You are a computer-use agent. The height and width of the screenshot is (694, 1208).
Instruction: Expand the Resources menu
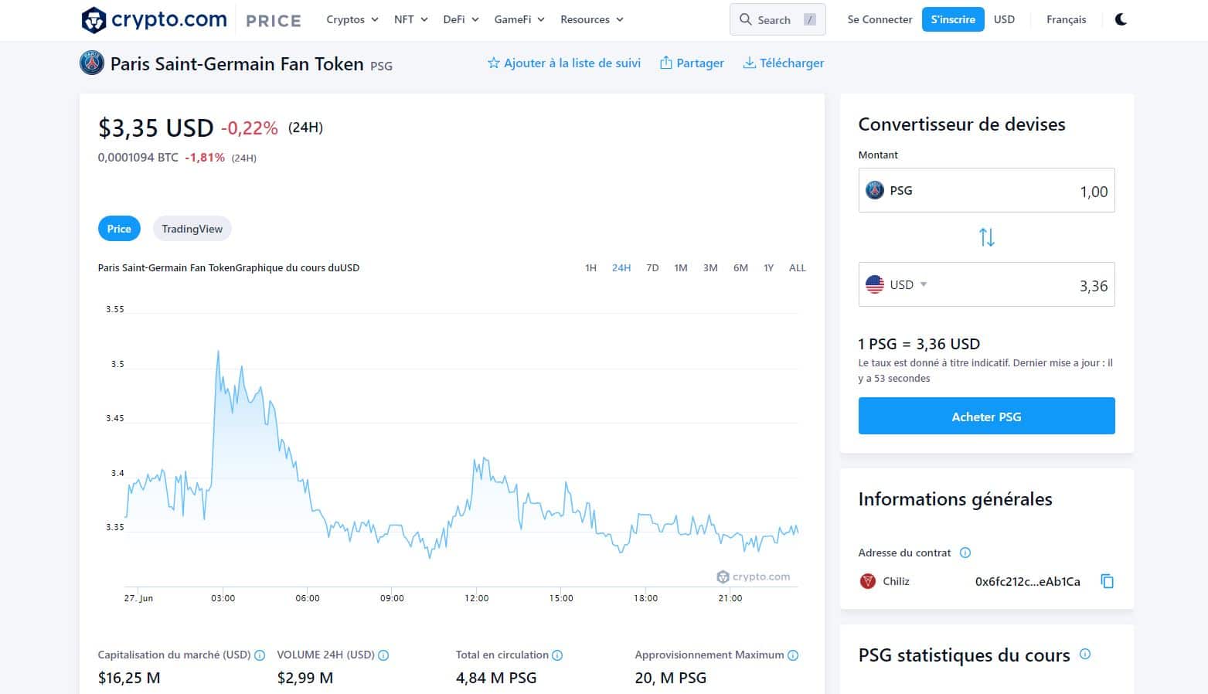(x=592, y=19)
